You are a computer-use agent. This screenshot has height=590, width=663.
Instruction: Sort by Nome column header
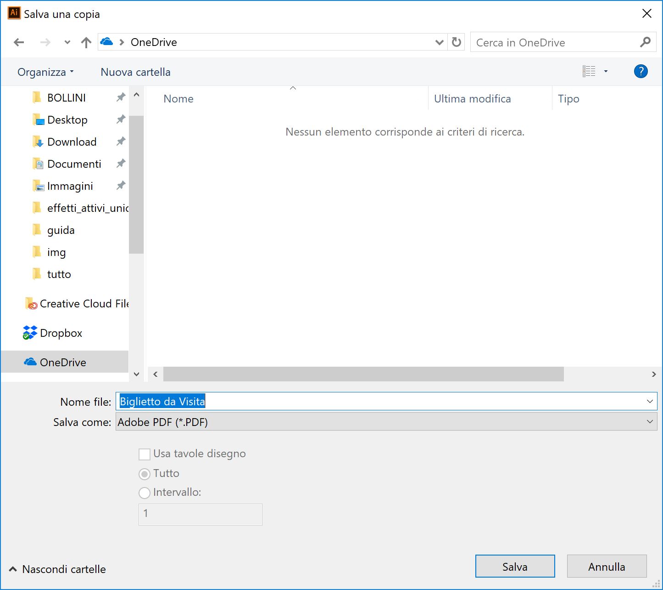click(178, 99)
